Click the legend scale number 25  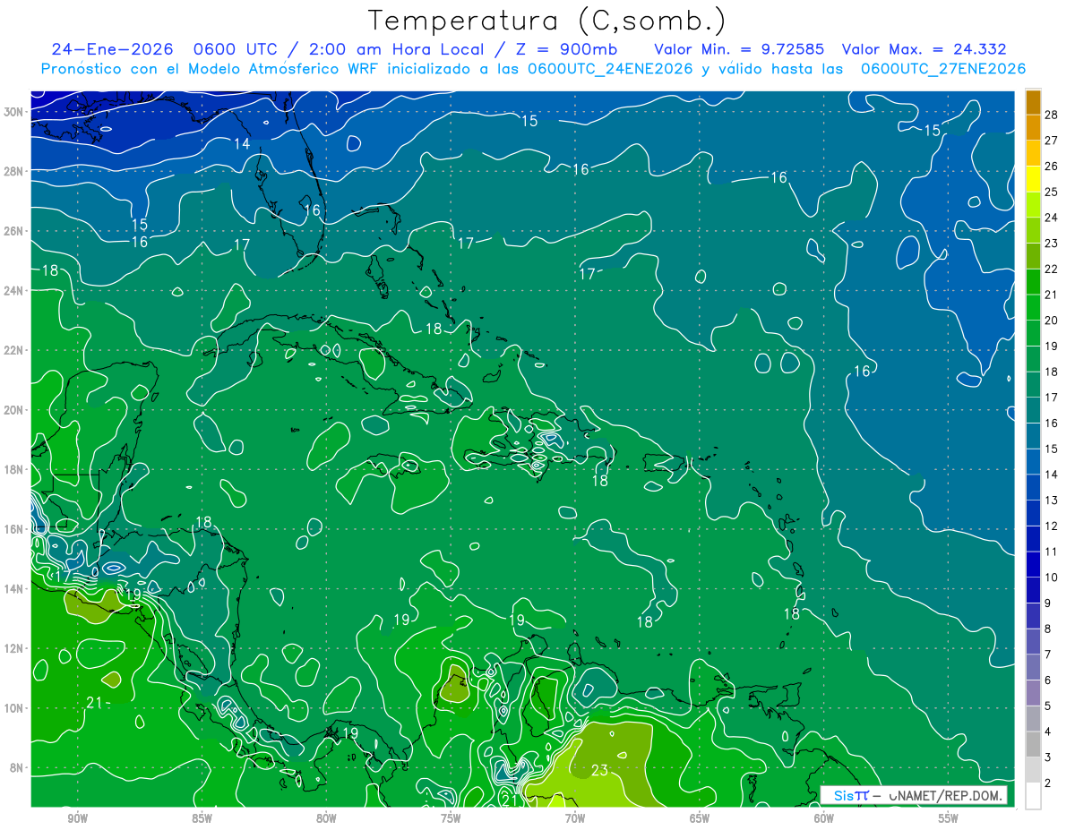pyautogui.click(x=1051, y=192)
